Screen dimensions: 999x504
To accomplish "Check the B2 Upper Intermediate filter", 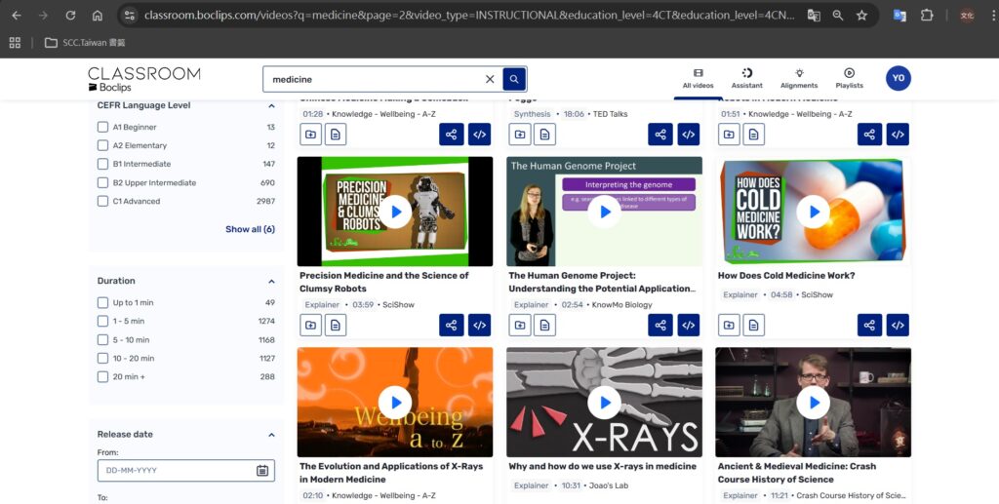I will point(103,182).
